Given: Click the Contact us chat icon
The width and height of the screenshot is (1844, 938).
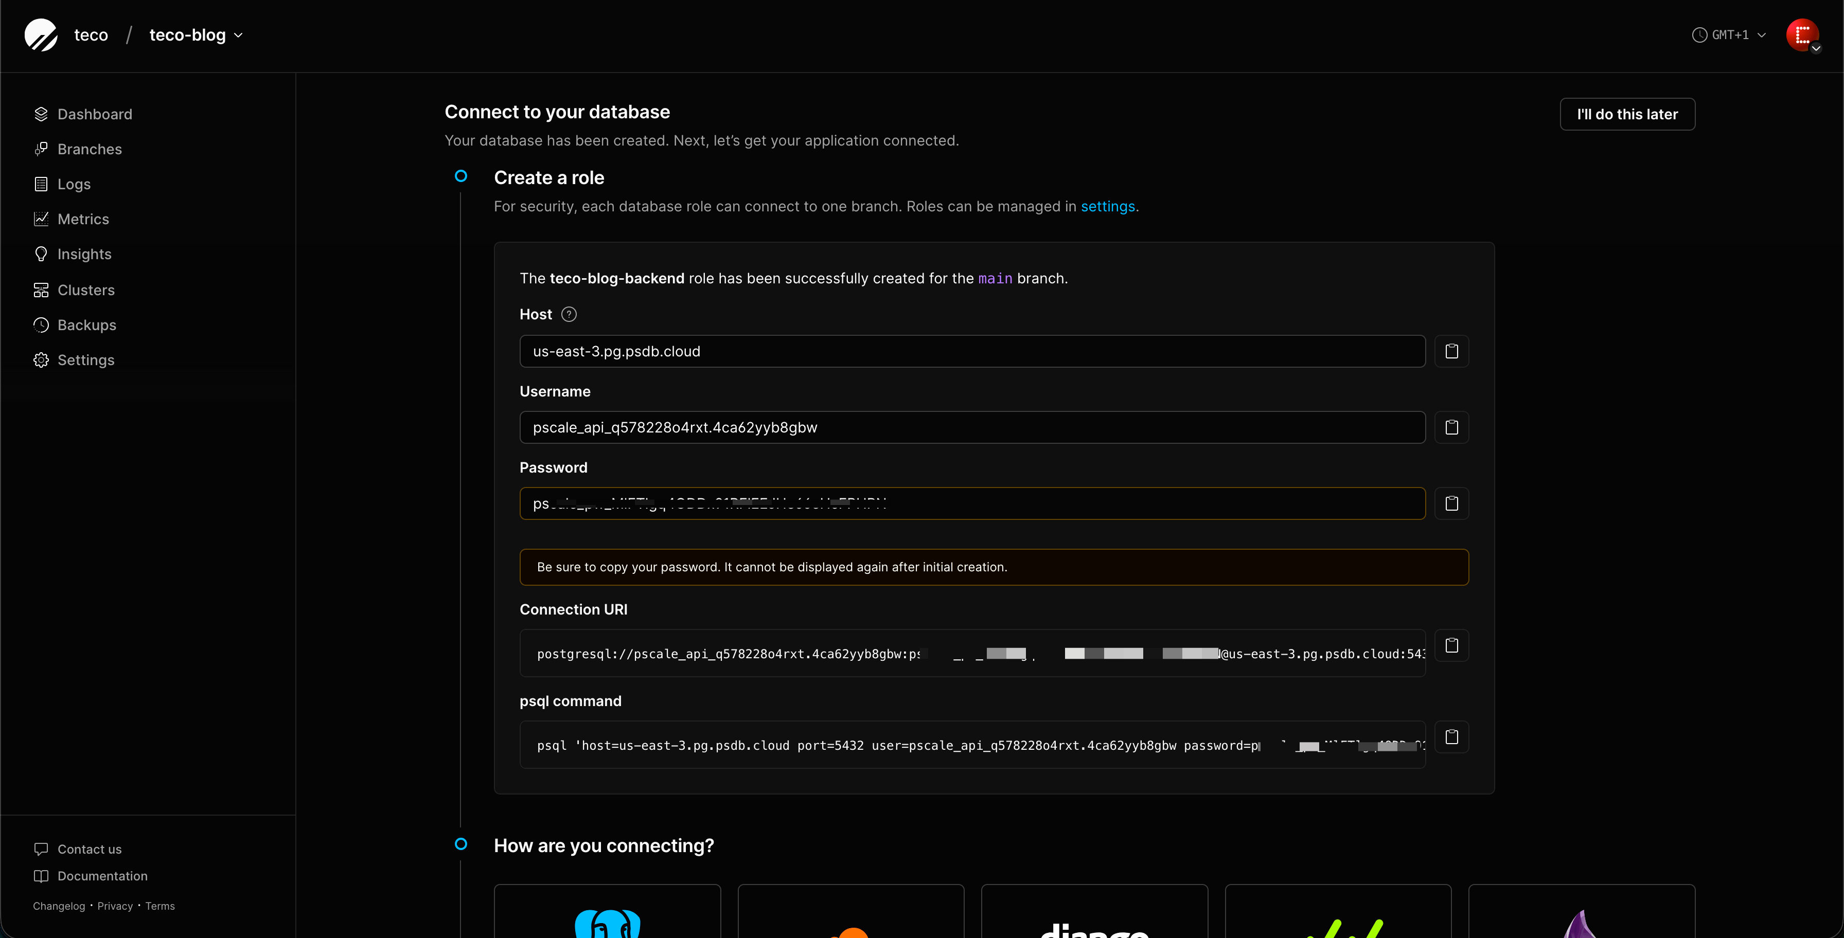Looking at the screenshot, I should [41, 849].
